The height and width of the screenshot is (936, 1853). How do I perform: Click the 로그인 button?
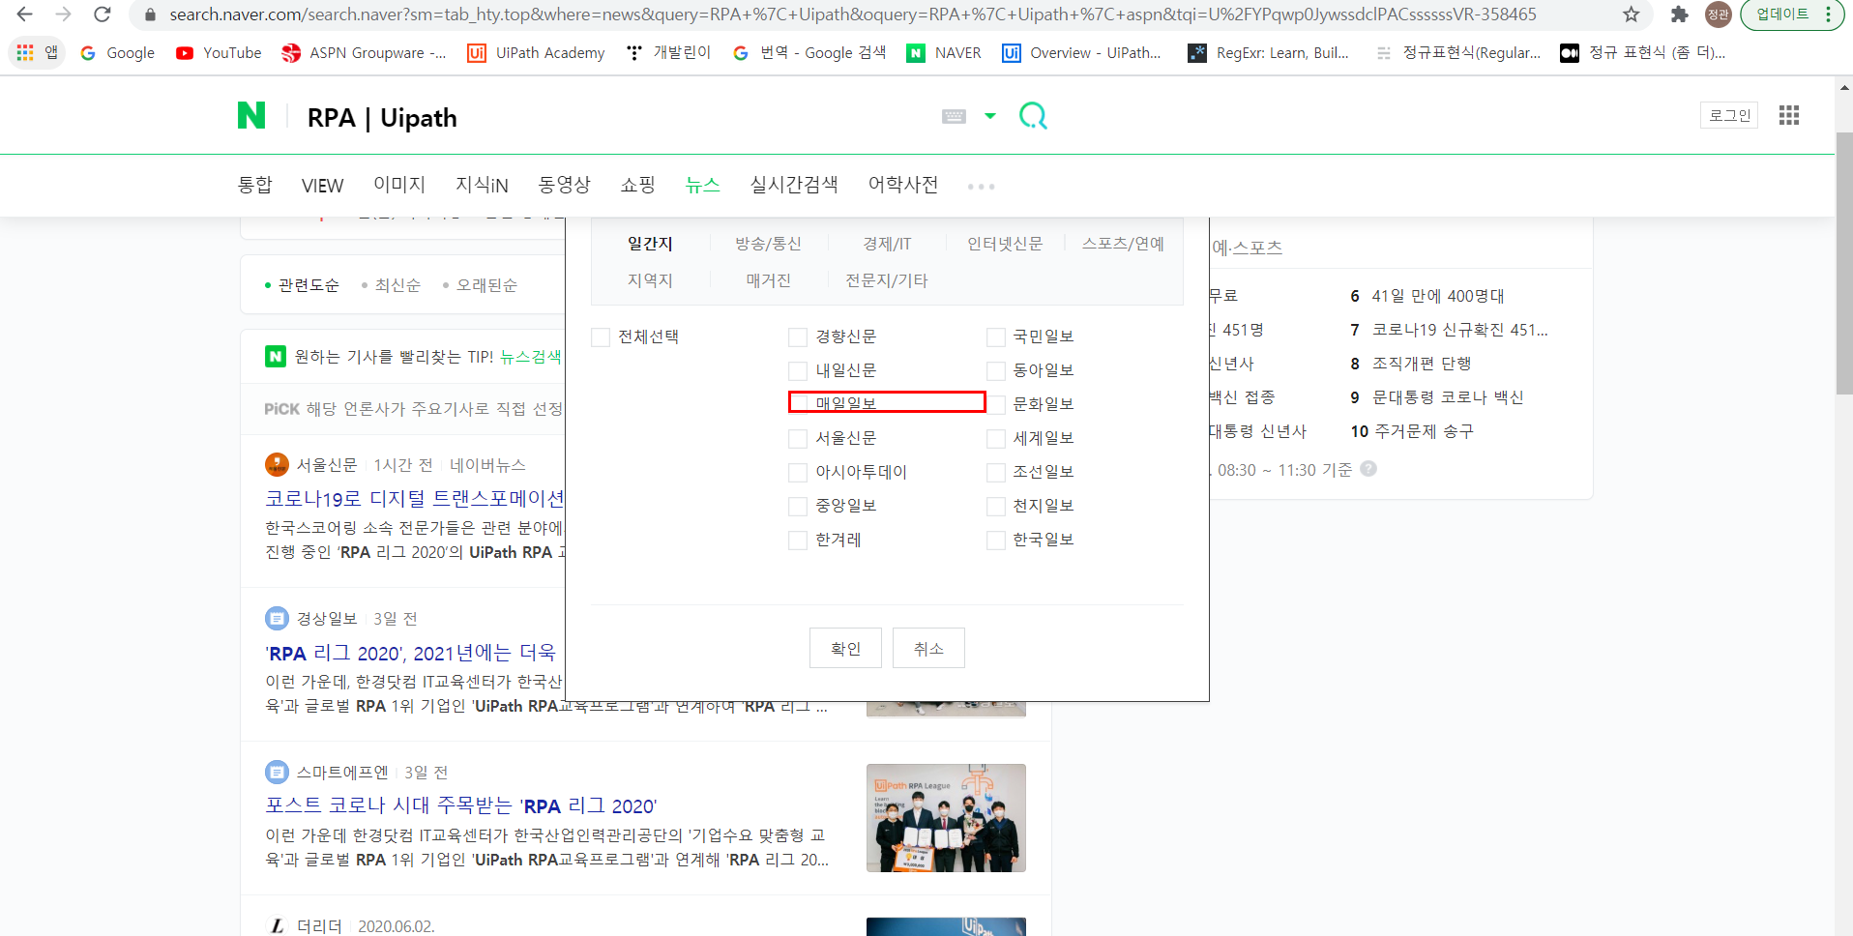[x=1729, y=115]
